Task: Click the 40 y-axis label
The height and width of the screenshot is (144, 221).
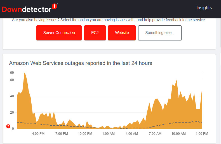Action: (12, 96)
